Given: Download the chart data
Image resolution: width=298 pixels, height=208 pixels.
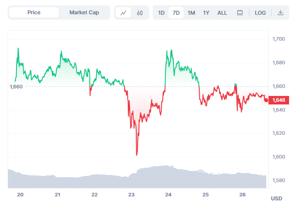Looking at the screenshot, I should [x=281, y=13].
